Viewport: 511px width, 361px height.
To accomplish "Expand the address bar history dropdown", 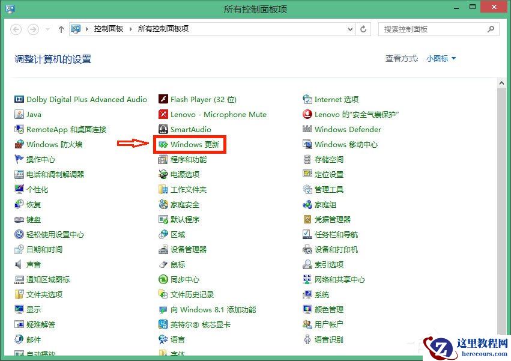I will (349, 29).
